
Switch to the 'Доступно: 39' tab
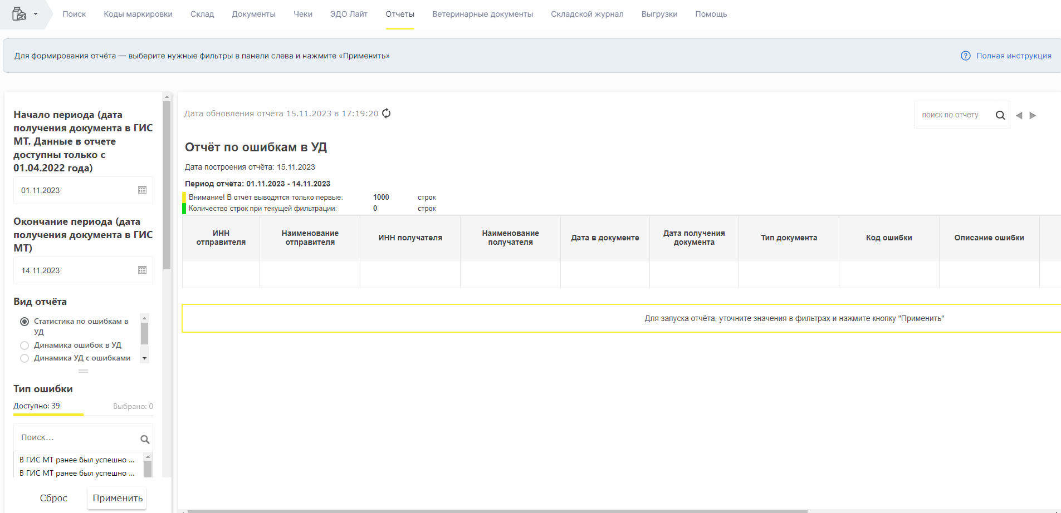(37, 406)
